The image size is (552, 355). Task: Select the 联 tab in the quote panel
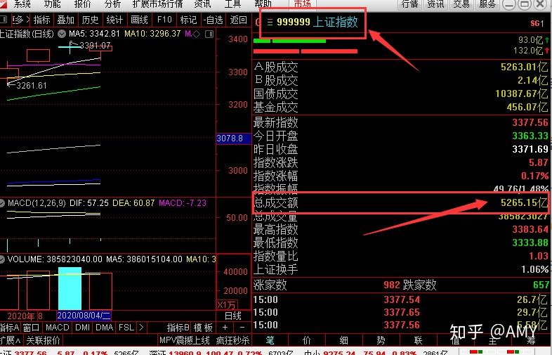click(x=418, y=340)
